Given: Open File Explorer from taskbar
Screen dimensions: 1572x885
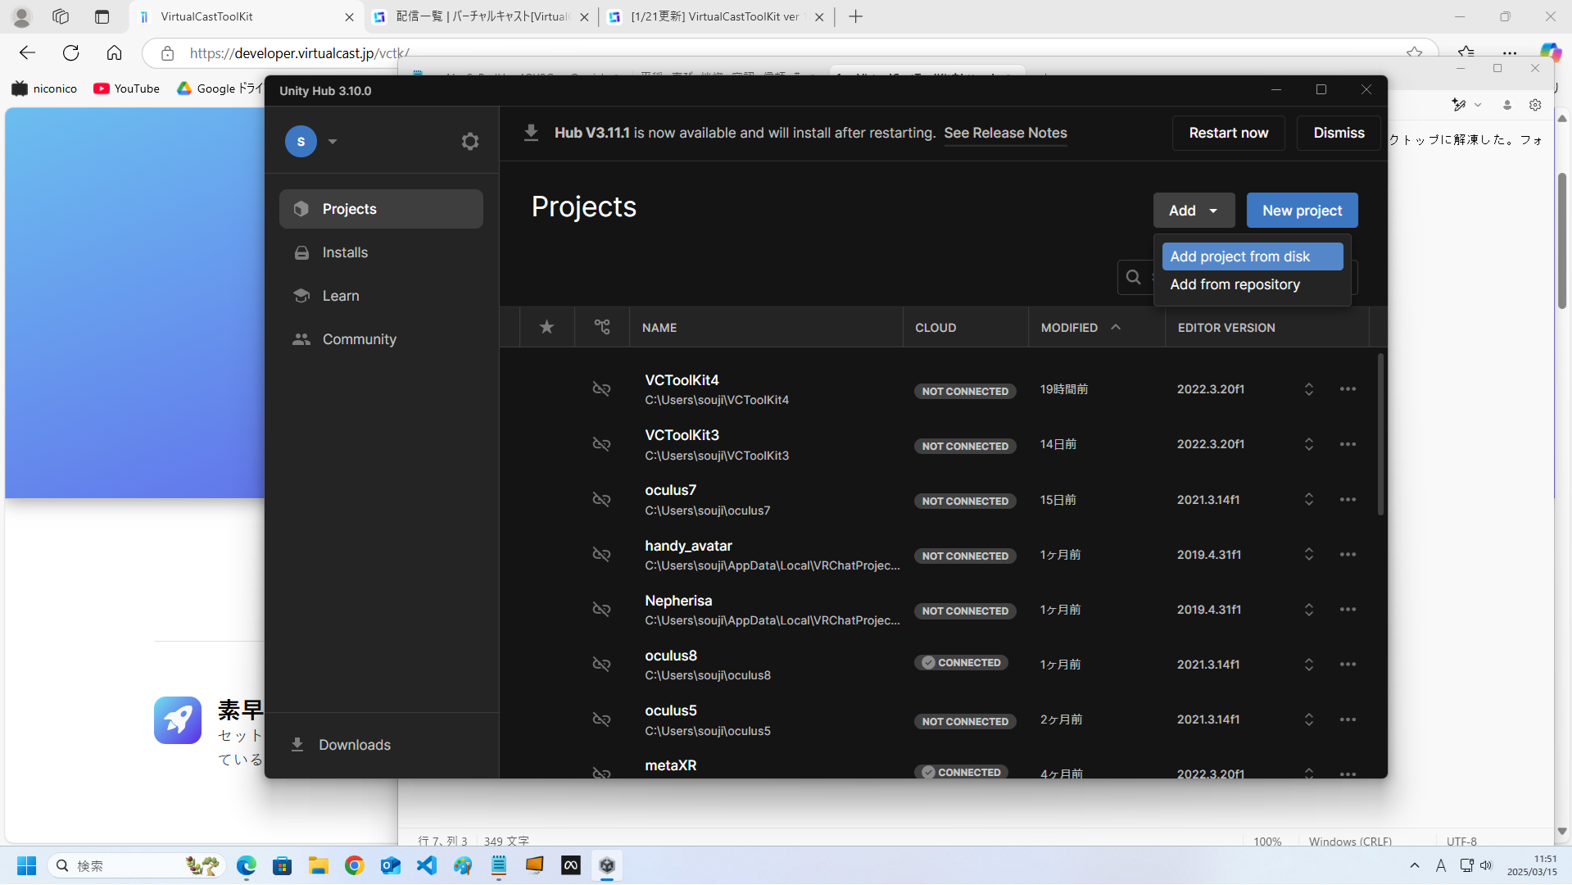Looking at the screenshot, I should [x=318, y=865].
